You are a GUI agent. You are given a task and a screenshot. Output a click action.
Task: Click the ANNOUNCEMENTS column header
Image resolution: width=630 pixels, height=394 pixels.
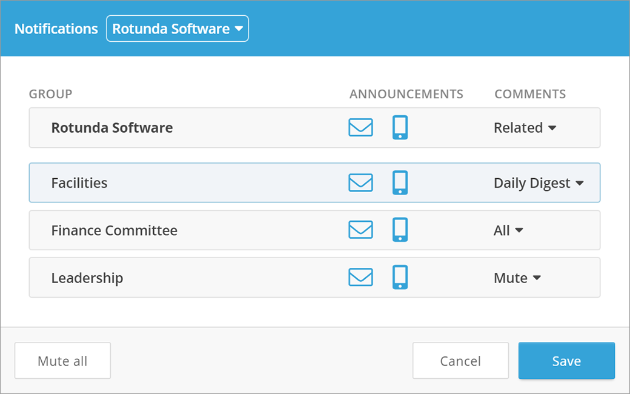[406, 94]
